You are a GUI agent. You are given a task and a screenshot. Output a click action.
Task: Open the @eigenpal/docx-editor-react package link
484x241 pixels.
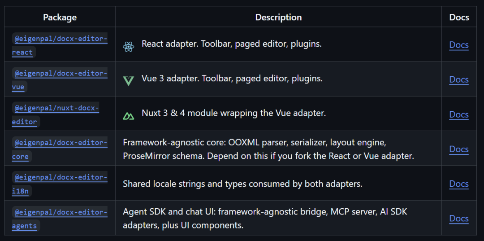click(x=60, y=45)
